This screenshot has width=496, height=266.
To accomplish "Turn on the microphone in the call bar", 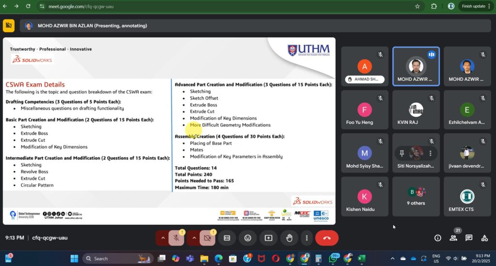I will [177, 238].
